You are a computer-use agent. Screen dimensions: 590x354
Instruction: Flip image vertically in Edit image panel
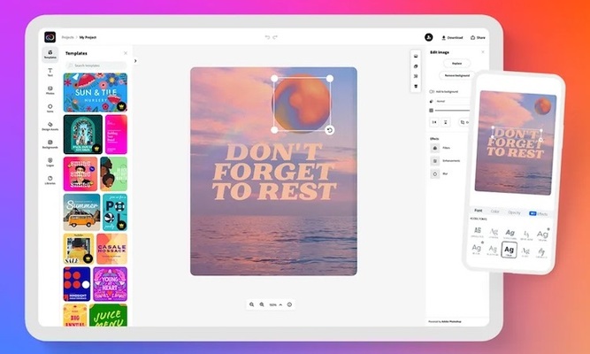[446, 122]
